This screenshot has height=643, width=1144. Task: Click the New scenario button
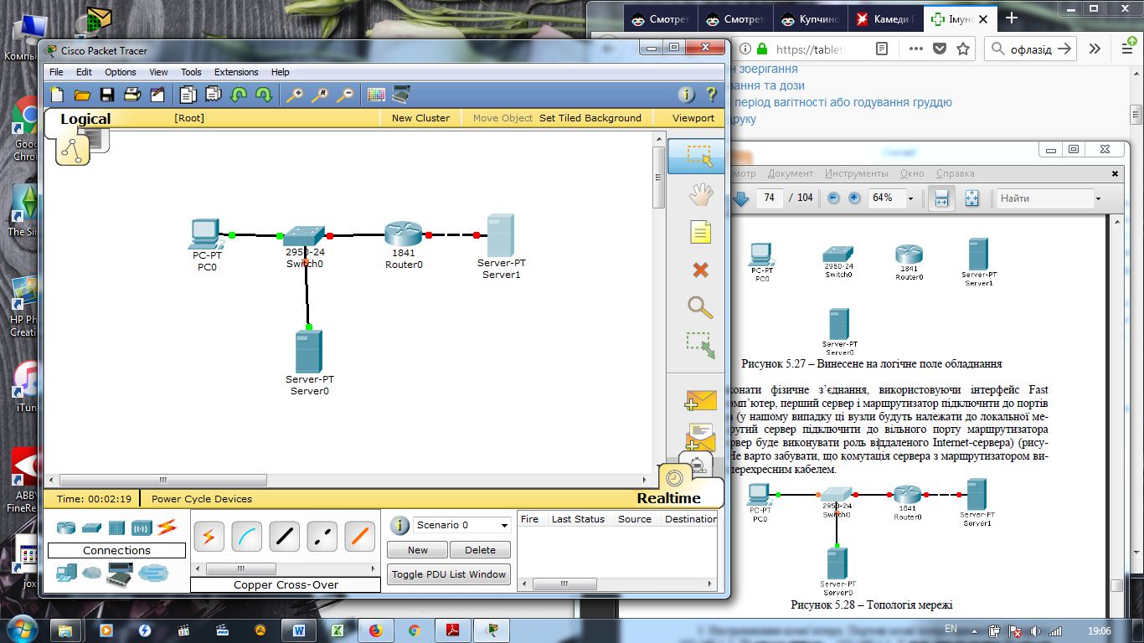(x=417, y=550)
